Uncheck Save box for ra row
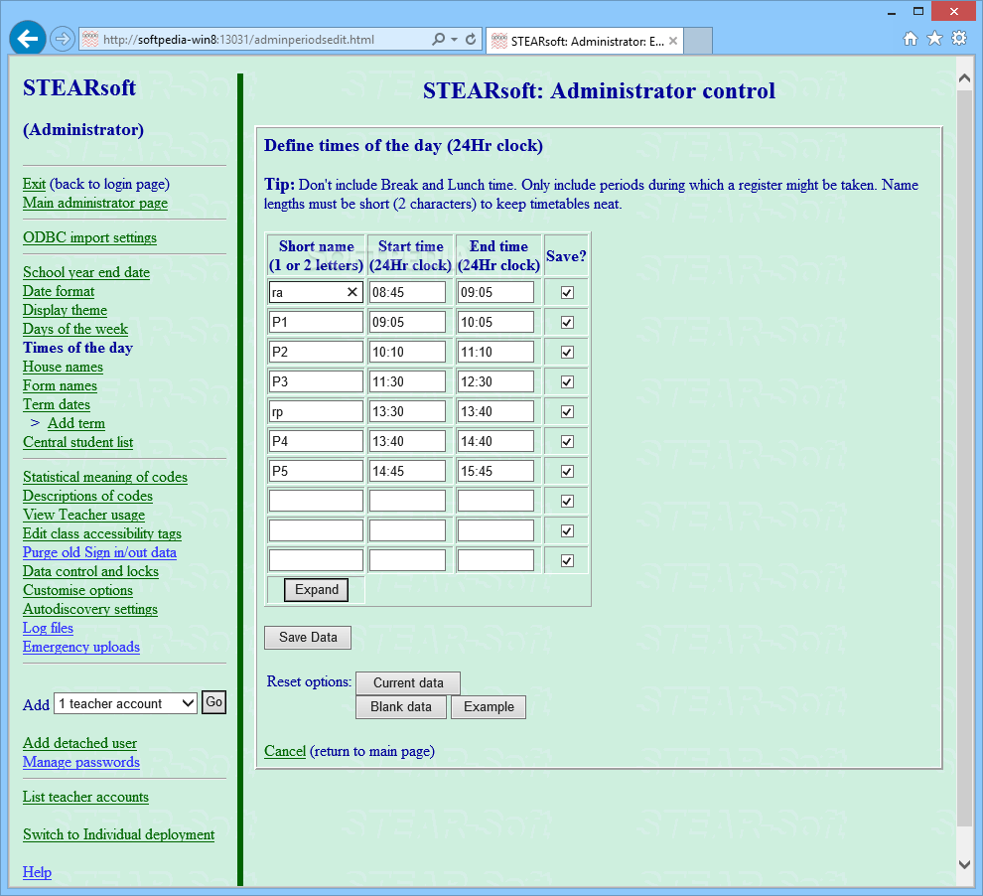This screenshot has width=983, height=896. tap(567, 293)
